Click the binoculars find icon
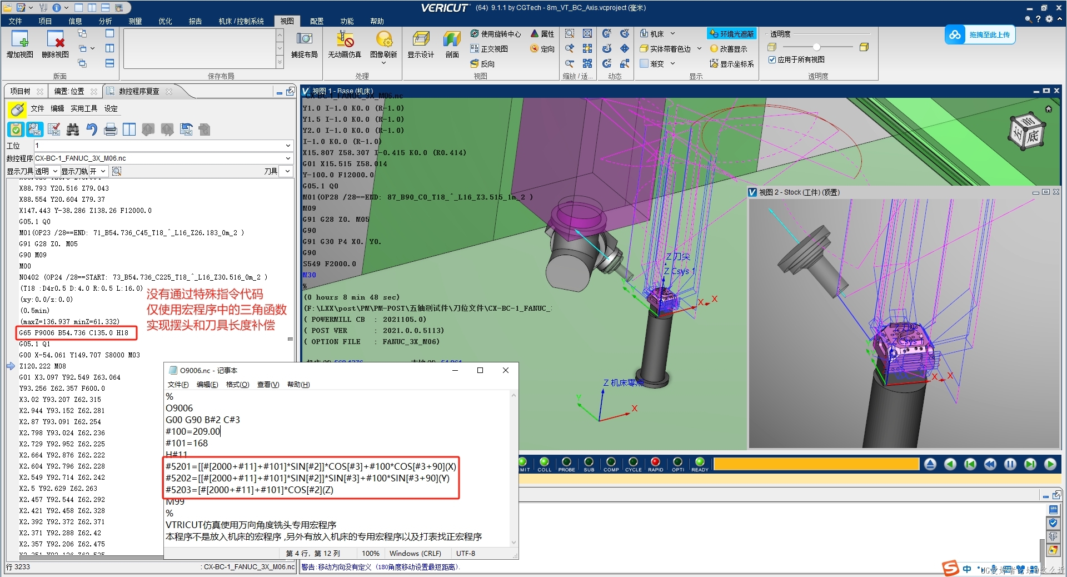Screen dimensions: 1067x577 click(73, 130)
